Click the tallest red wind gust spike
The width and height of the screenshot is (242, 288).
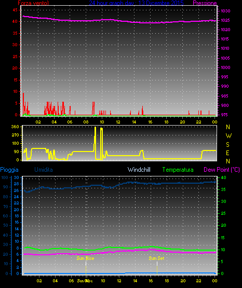coord(23,104)
